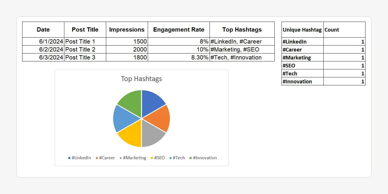Click #Career in the Unique Hashtag table
This screenshot has height=194, width=388.
tap(303, 49)
